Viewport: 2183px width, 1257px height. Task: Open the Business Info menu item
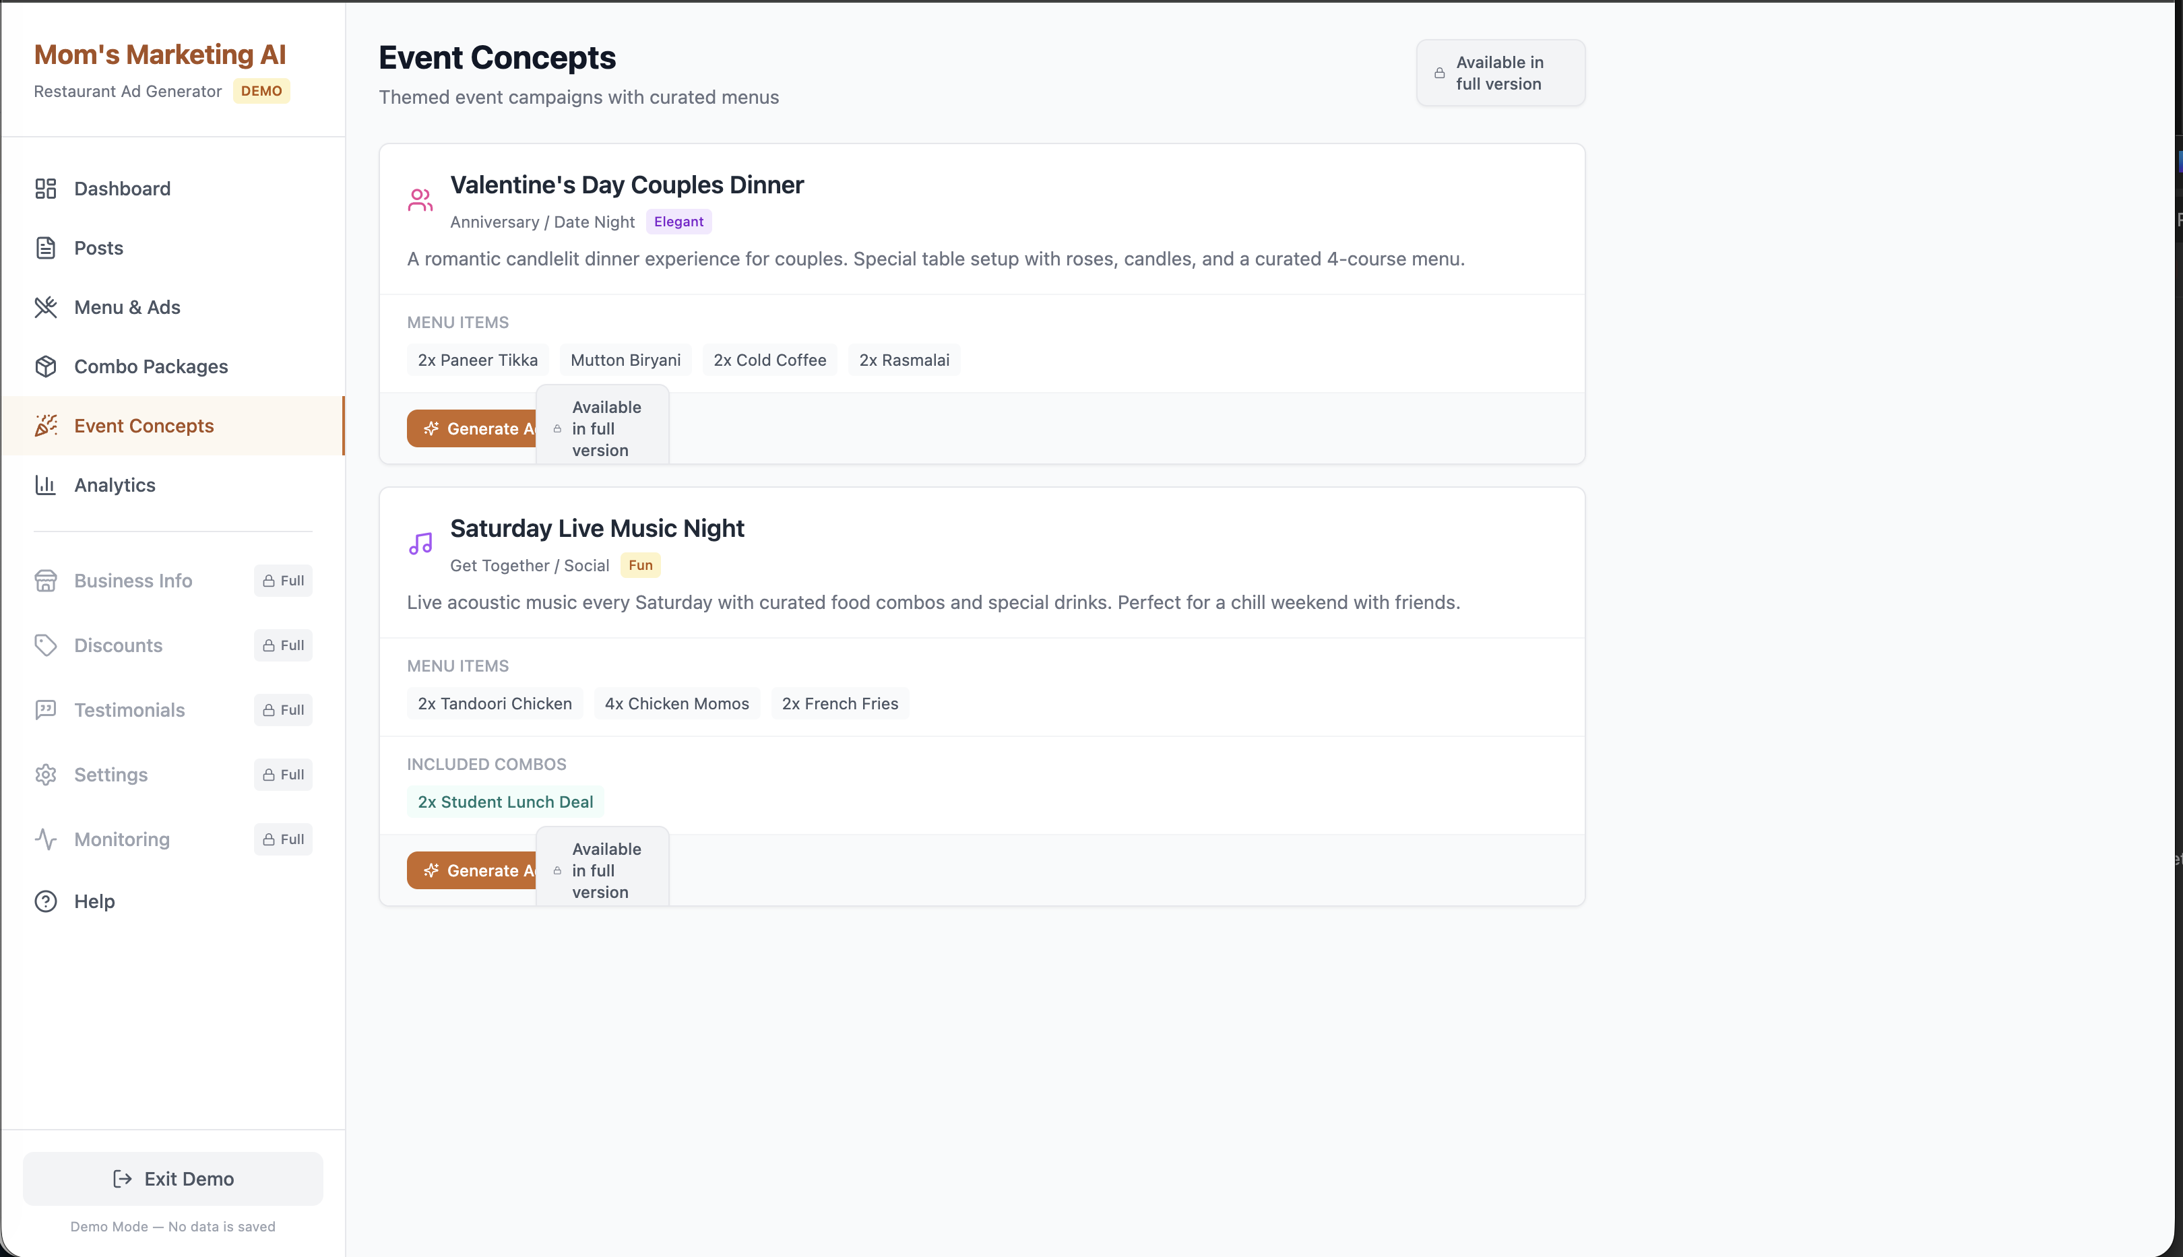[133, 581]
